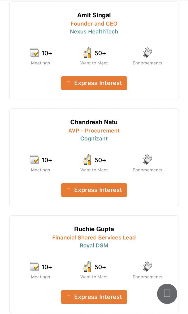The width and height of the screenshot is (188, 314).
Task: Click Endorsements clapping icon on Ruchie Gupta card
Action: point(148,266)
